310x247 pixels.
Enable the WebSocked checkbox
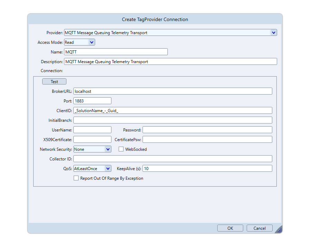[x=121, y=149]
